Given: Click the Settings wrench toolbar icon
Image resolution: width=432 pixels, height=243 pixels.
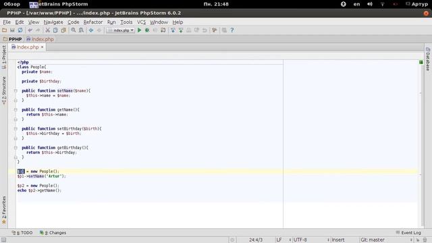Looking at the screenshot, I should point(215,30).
